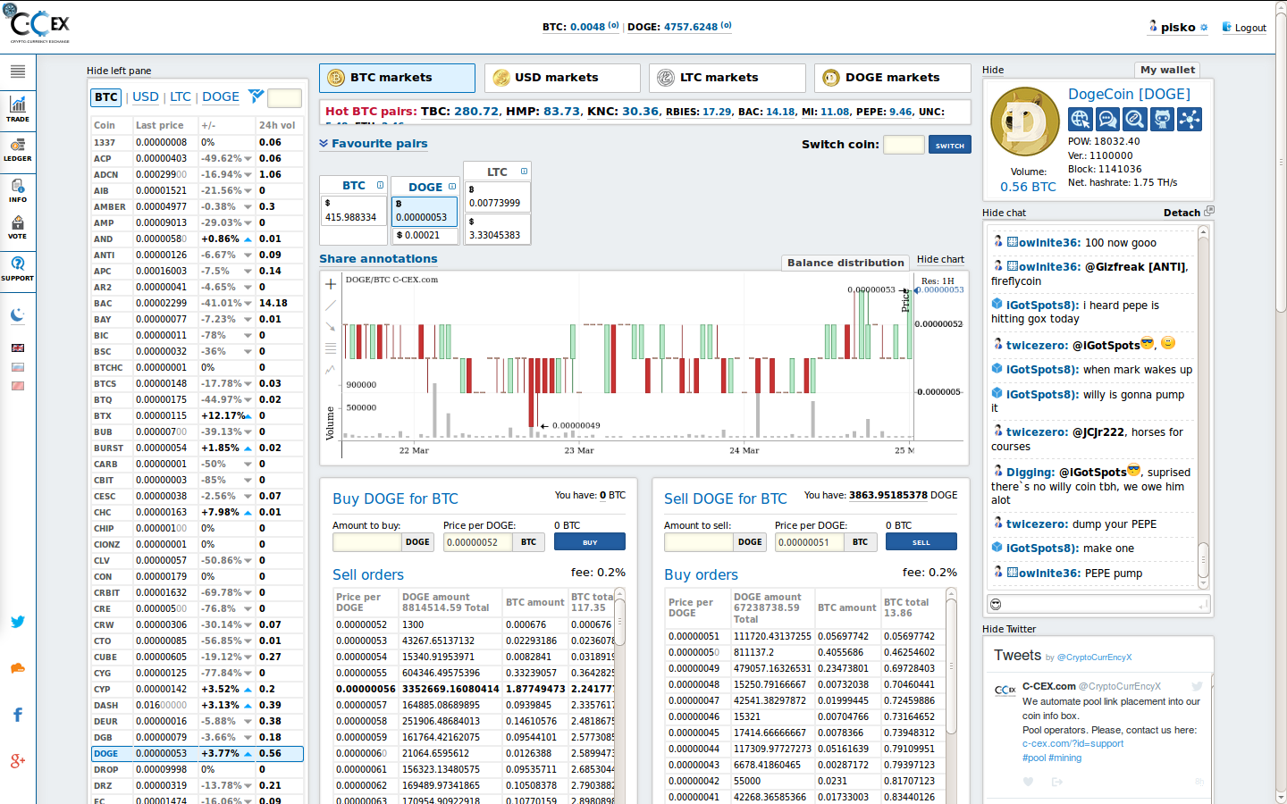1287x804 pixels.
Task: Open the INFO section from sidebar
Action: (18, 190)
